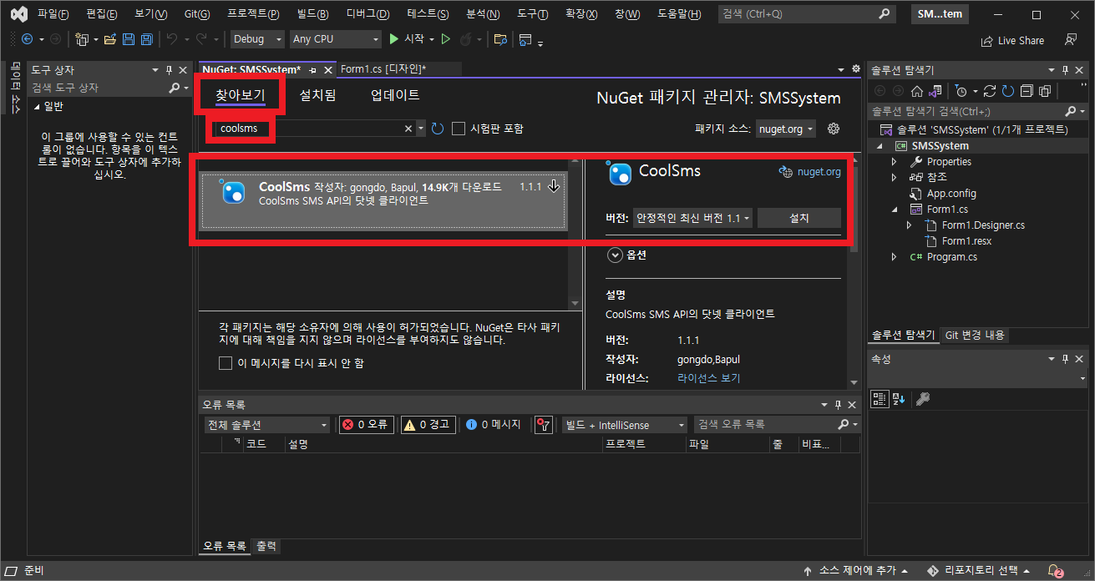Viewport: 1095px width, 581px height.
Task: Click show all files icon in Solution Explorer
Action: point(1045,90)
